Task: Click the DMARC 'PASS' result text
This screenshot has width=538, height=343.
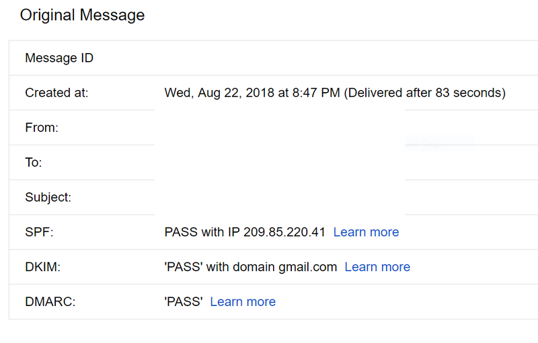Action: (184, 302)
